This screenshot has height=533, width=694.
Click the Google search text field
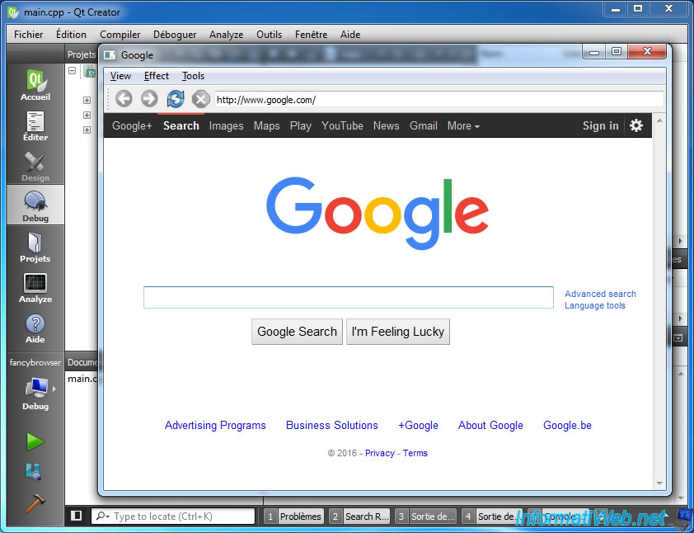[348, 298]
